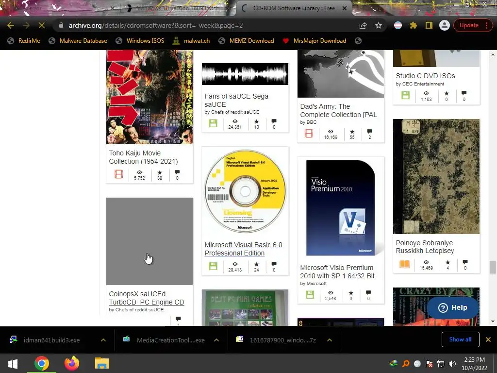Click the marbled book cover thumbnail

click(436, 176)
